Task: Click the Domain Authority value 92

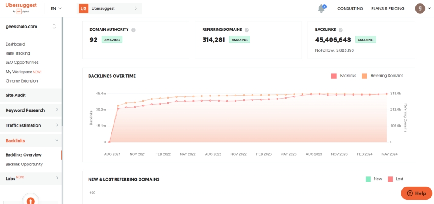Action: click(x=94, y=40)
